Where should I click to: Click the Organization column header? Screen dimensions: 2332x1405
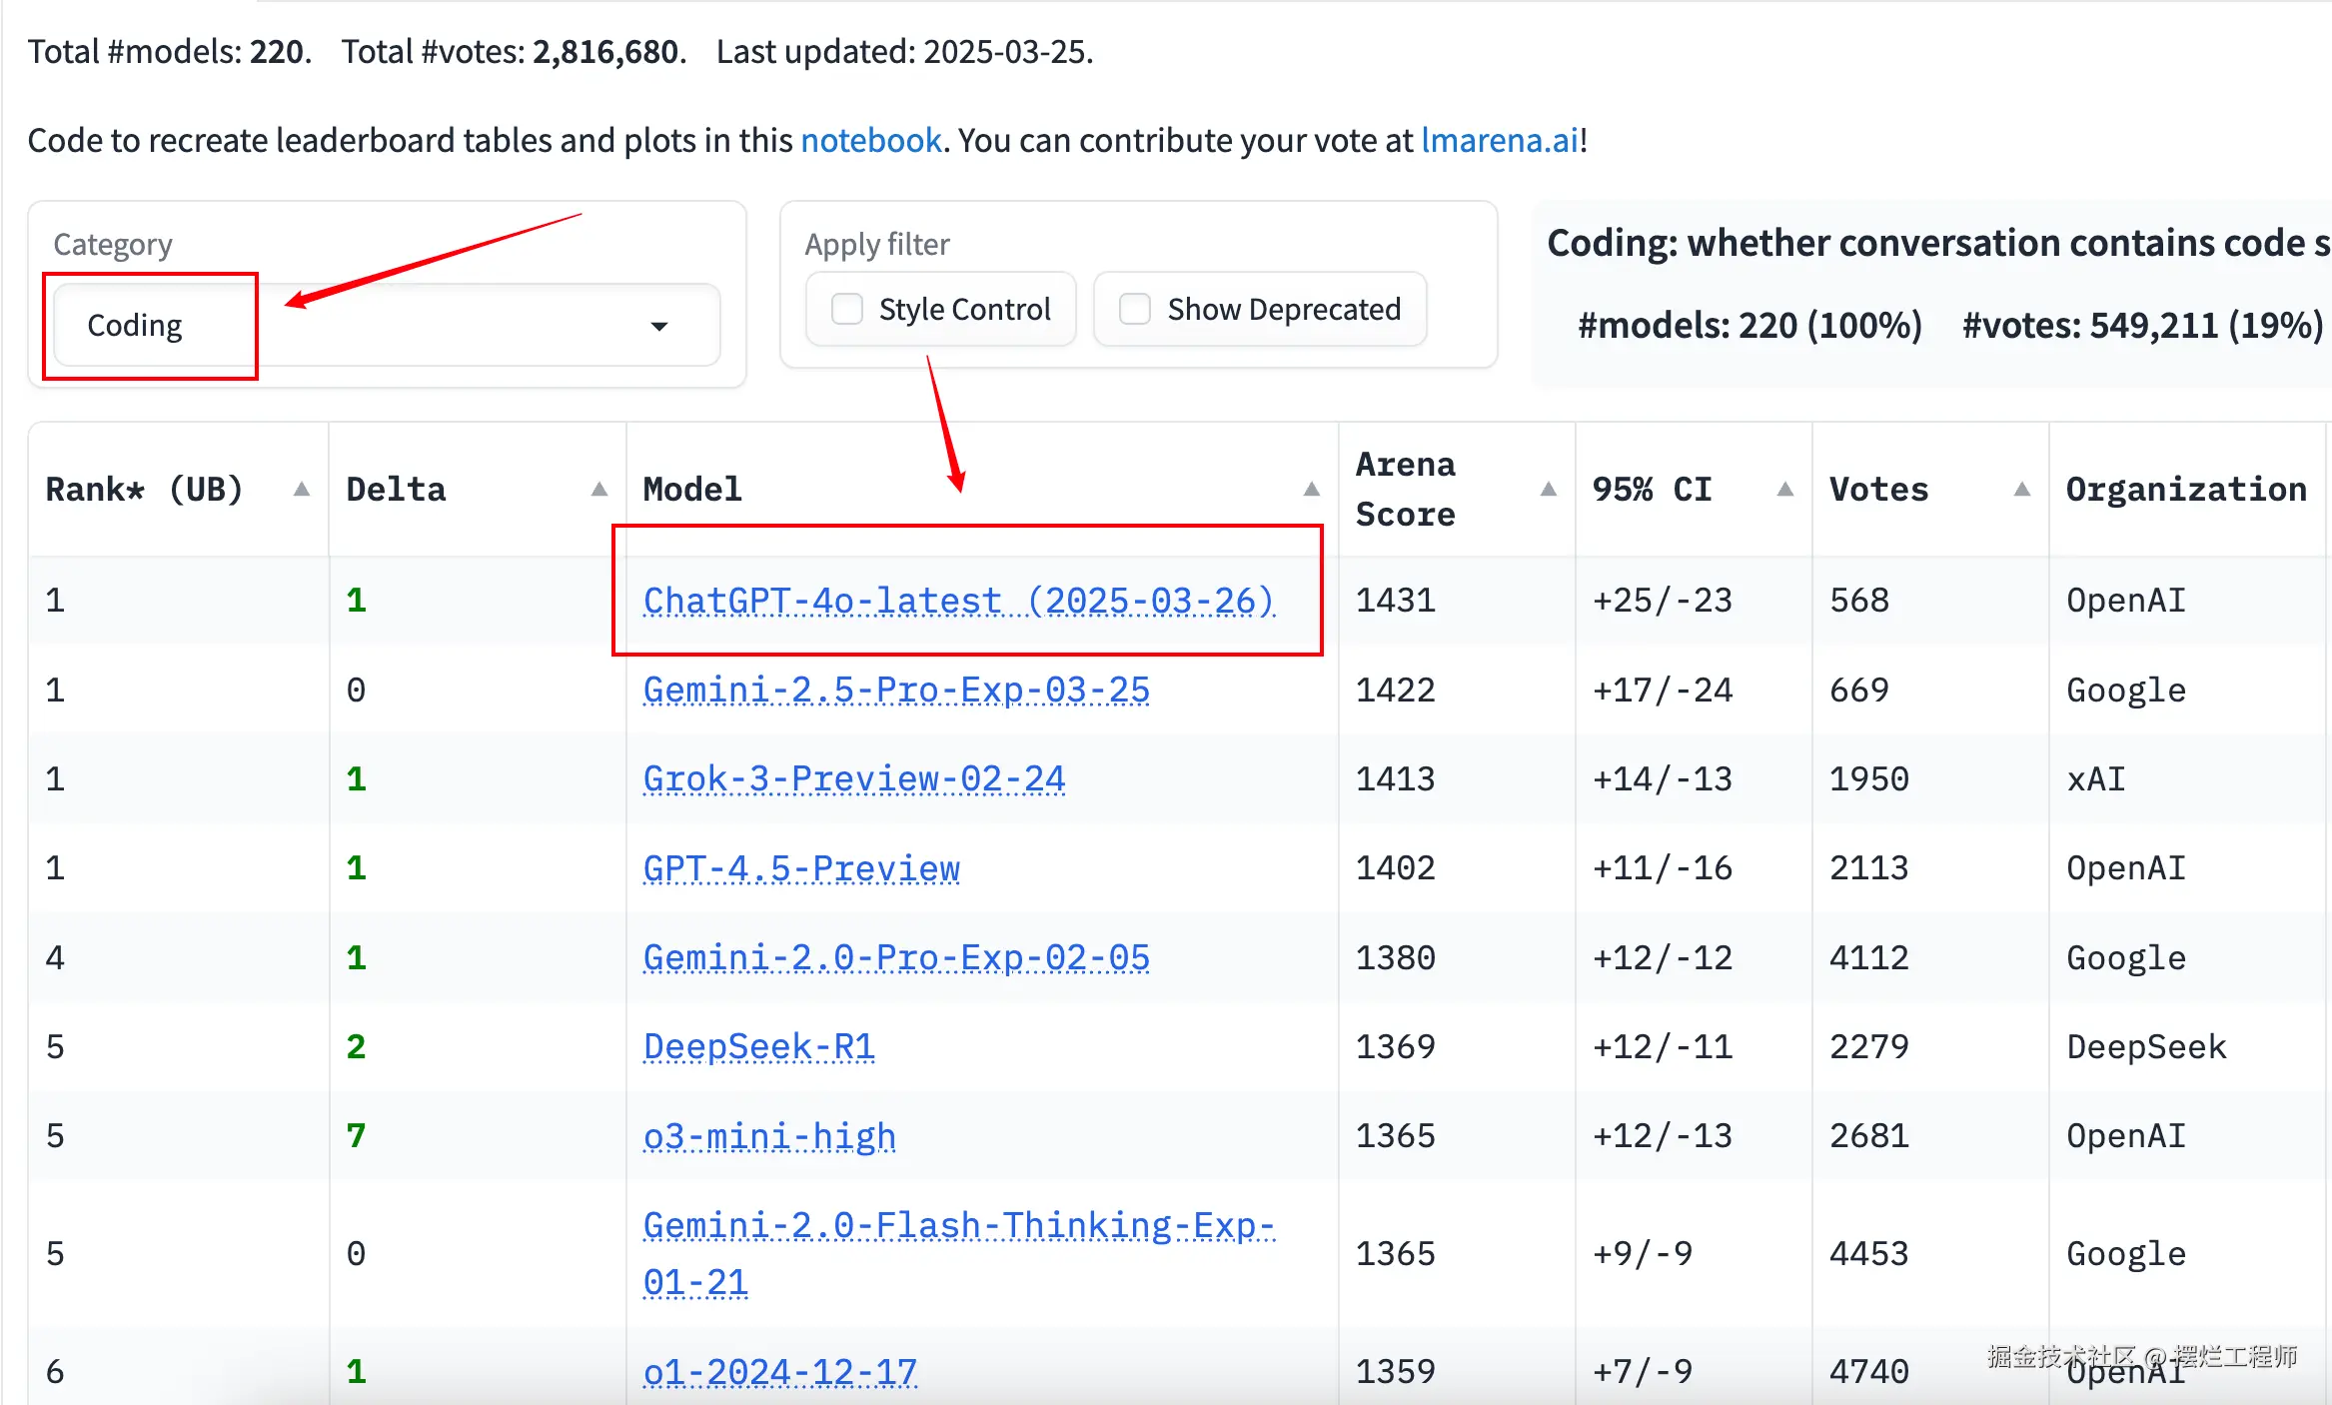click(x=2187, y=489)
